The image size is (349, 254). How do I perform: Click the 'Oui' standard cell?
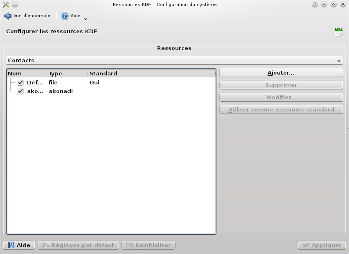tap(95, 82)
